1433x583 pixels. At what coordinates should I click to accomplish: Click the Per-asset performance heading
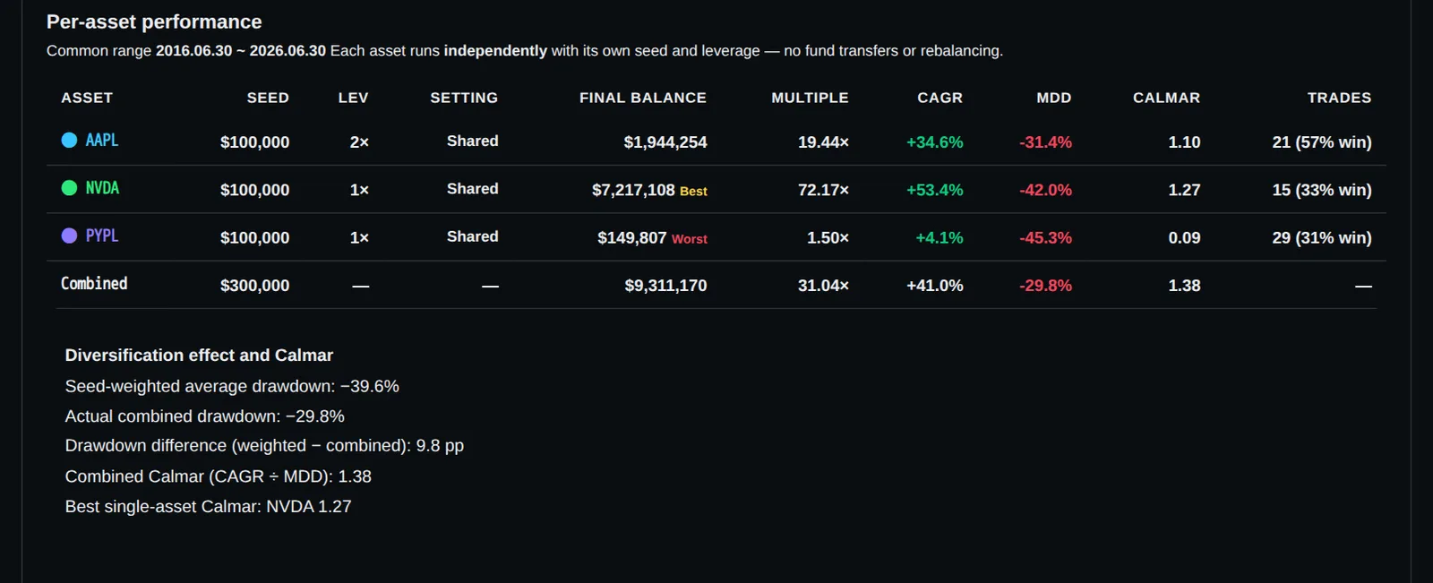154,21
